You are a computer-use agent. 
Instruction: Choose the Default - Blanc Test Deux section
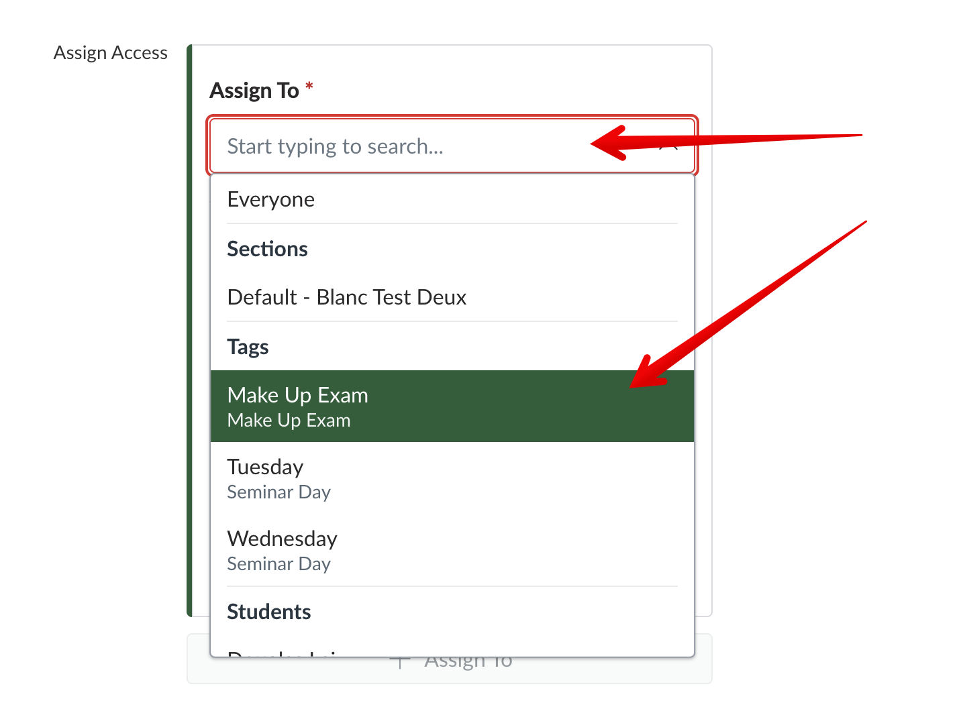coord(347,297)
